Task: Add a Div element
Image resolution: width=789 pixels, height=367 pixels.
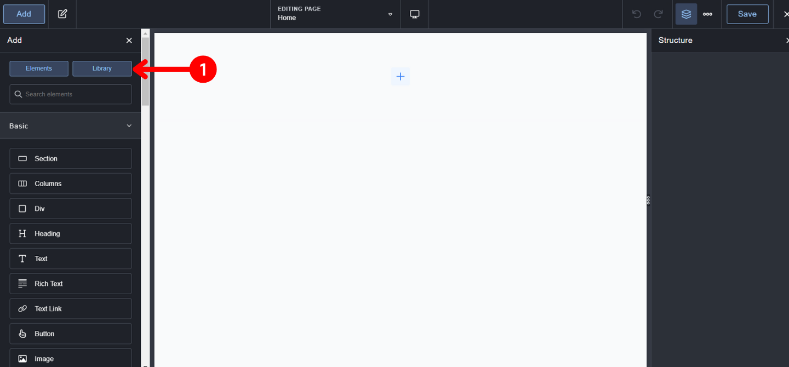Action: [x=71, y=209]
